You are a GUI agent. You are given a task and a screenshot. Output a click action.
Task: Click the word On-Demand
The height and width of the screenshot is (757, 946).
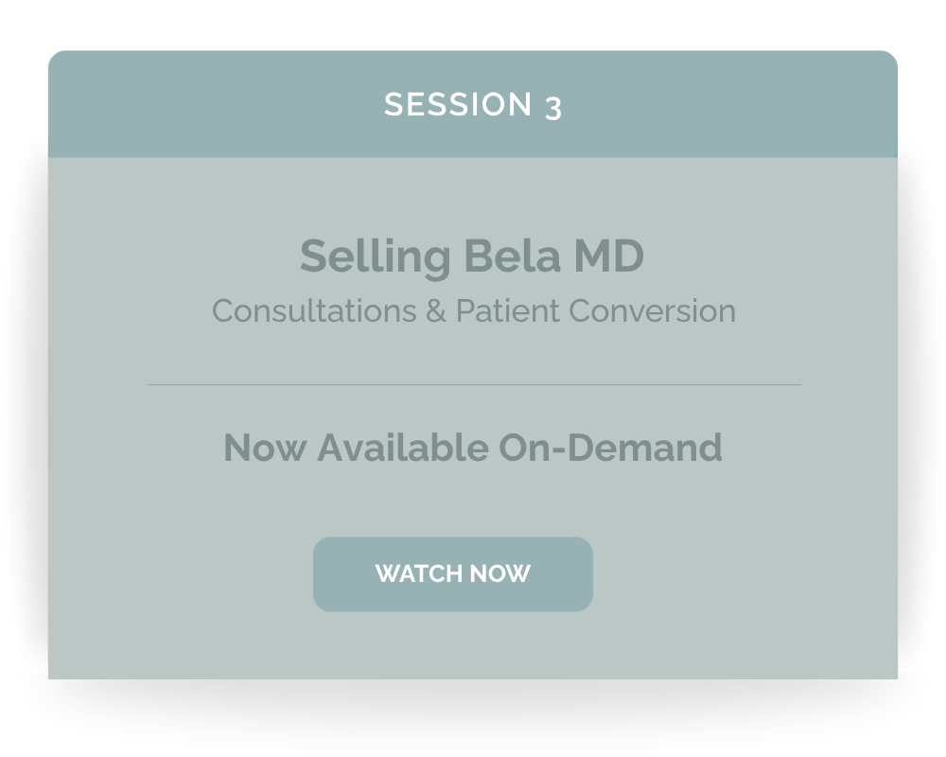click(x=610, y=448)
